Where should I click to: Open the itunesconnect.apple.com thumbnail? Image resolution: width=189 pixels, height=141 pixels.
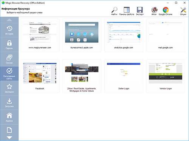(82, 32)
